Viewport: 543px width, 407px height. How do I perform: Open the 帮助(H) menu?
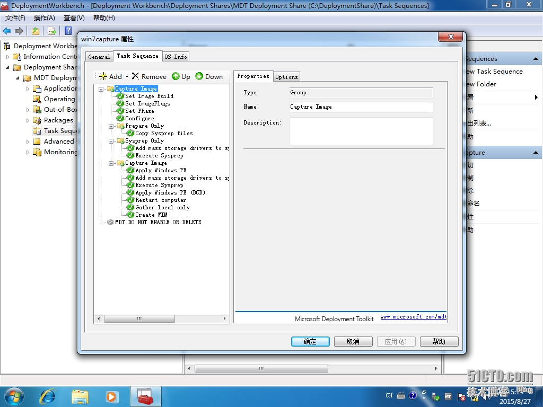pyautogui.click(x=104, y=18)
